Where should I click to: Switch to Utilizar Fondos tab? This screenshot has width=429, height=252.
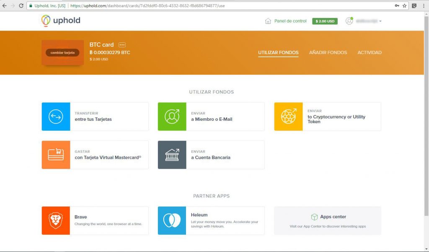(278, 52)
